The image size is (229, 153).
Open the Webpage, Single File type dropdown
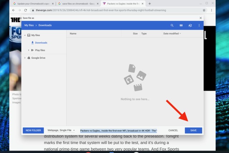tap(61, 130)
